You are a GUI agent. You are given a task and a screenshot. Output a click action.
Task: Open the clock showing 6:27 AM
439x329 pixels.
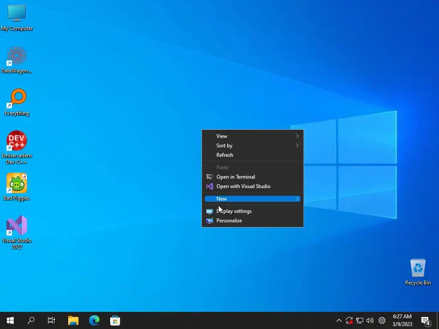click(x=402, y=320)
